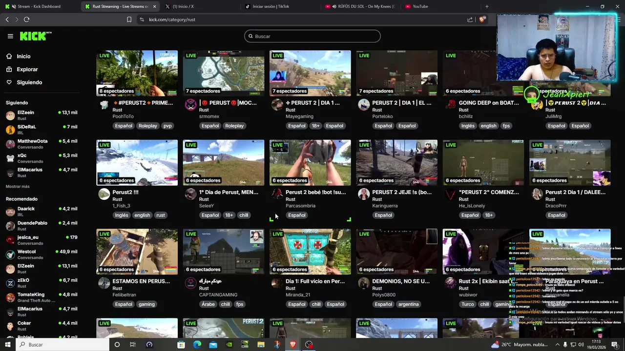Open the Kick hamburger menu
Viewport: 625px width, 351px height.
tap(10, 36)
